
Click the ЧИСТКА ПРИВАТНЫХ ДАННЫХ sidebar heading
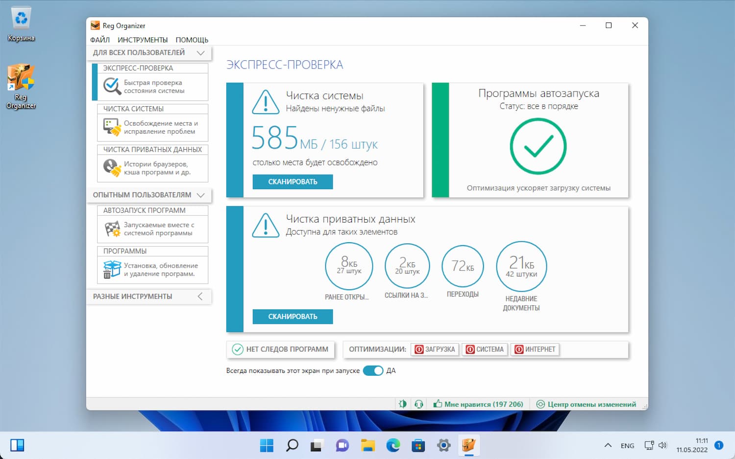(152, 149)
